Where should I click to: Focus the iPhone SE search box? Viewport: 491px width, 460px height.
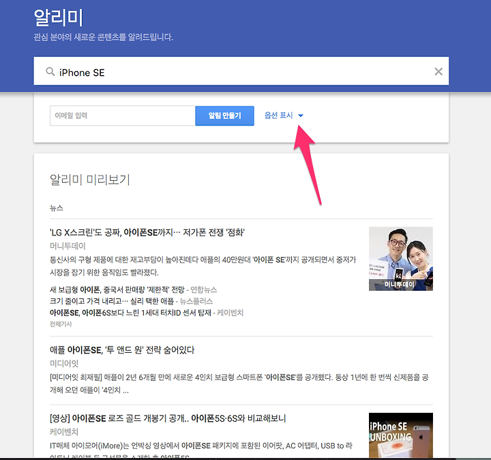pyautogui.click(x=241, y=71)
